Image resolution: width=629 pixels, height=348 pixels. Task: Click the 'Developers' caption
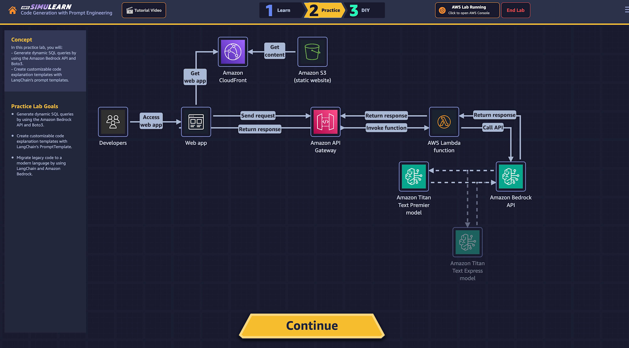(x=113, y=143)
